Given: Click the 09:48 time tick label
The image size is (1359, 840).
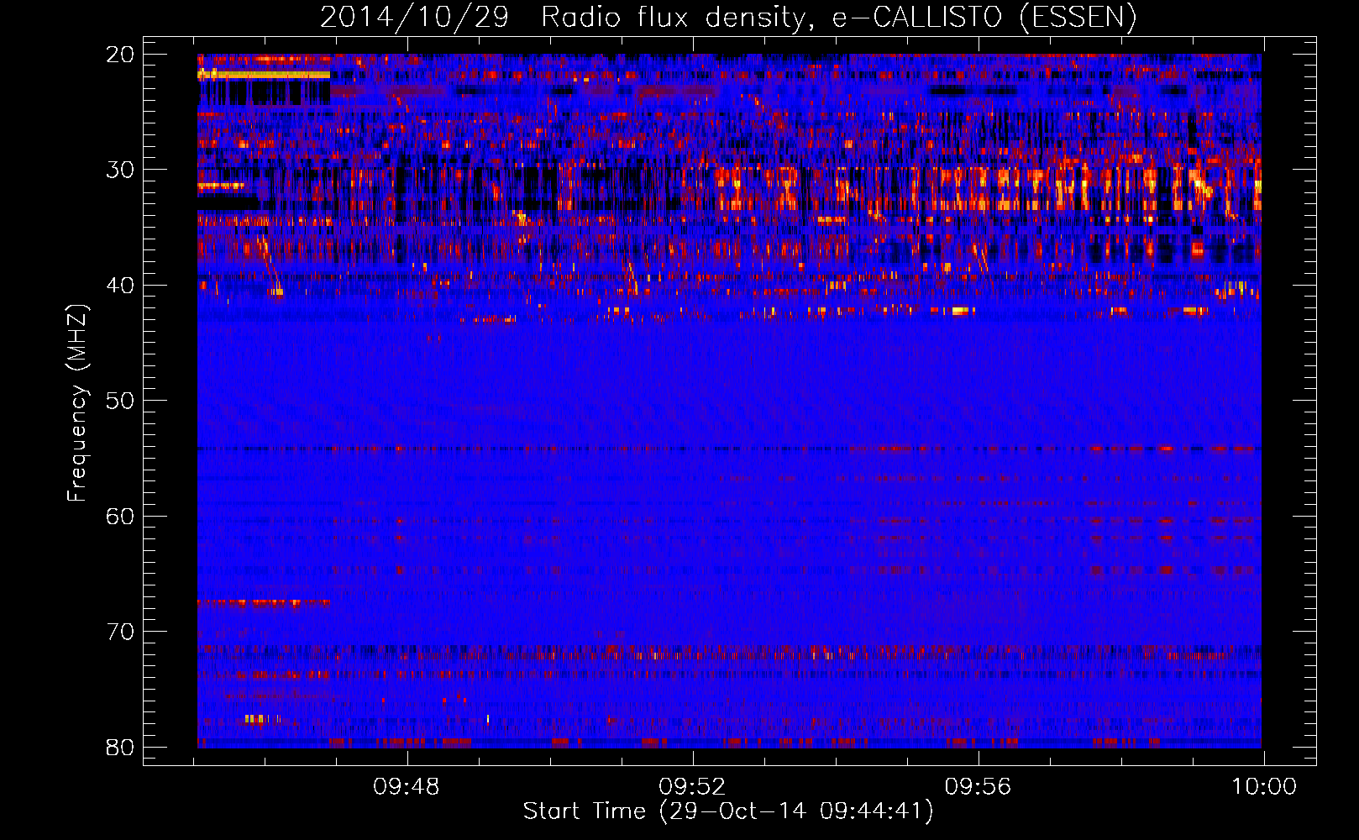Looking at the screenshot, I should (407, 787).
